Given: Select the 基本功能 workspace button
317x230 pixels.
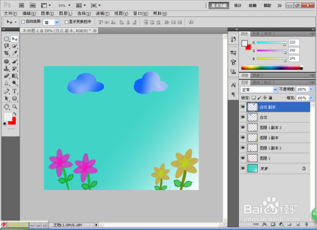Looking at the screenshot, I should pyautogui.click(x=219, y=6).
